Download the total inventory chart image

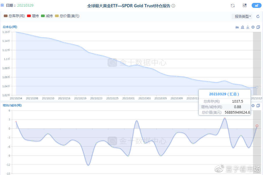click(x=248, y=27)
